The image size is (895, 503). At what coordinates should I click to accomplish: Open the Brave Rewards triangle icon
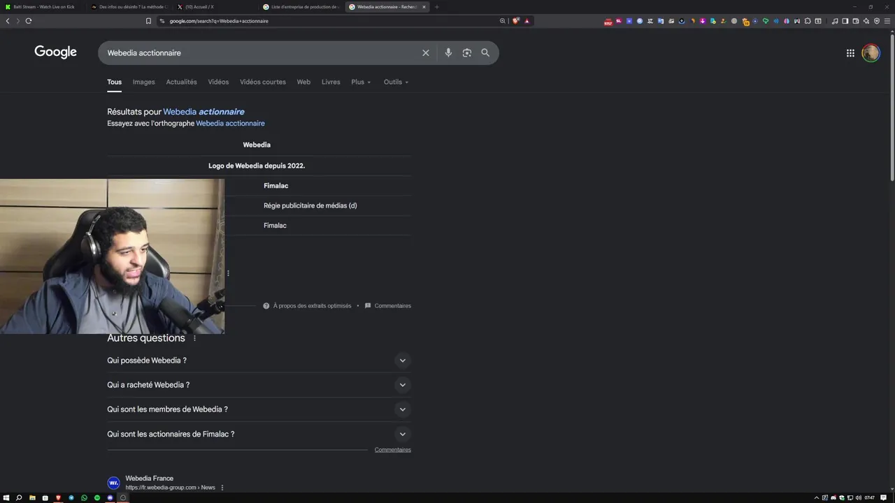point(527,21)
